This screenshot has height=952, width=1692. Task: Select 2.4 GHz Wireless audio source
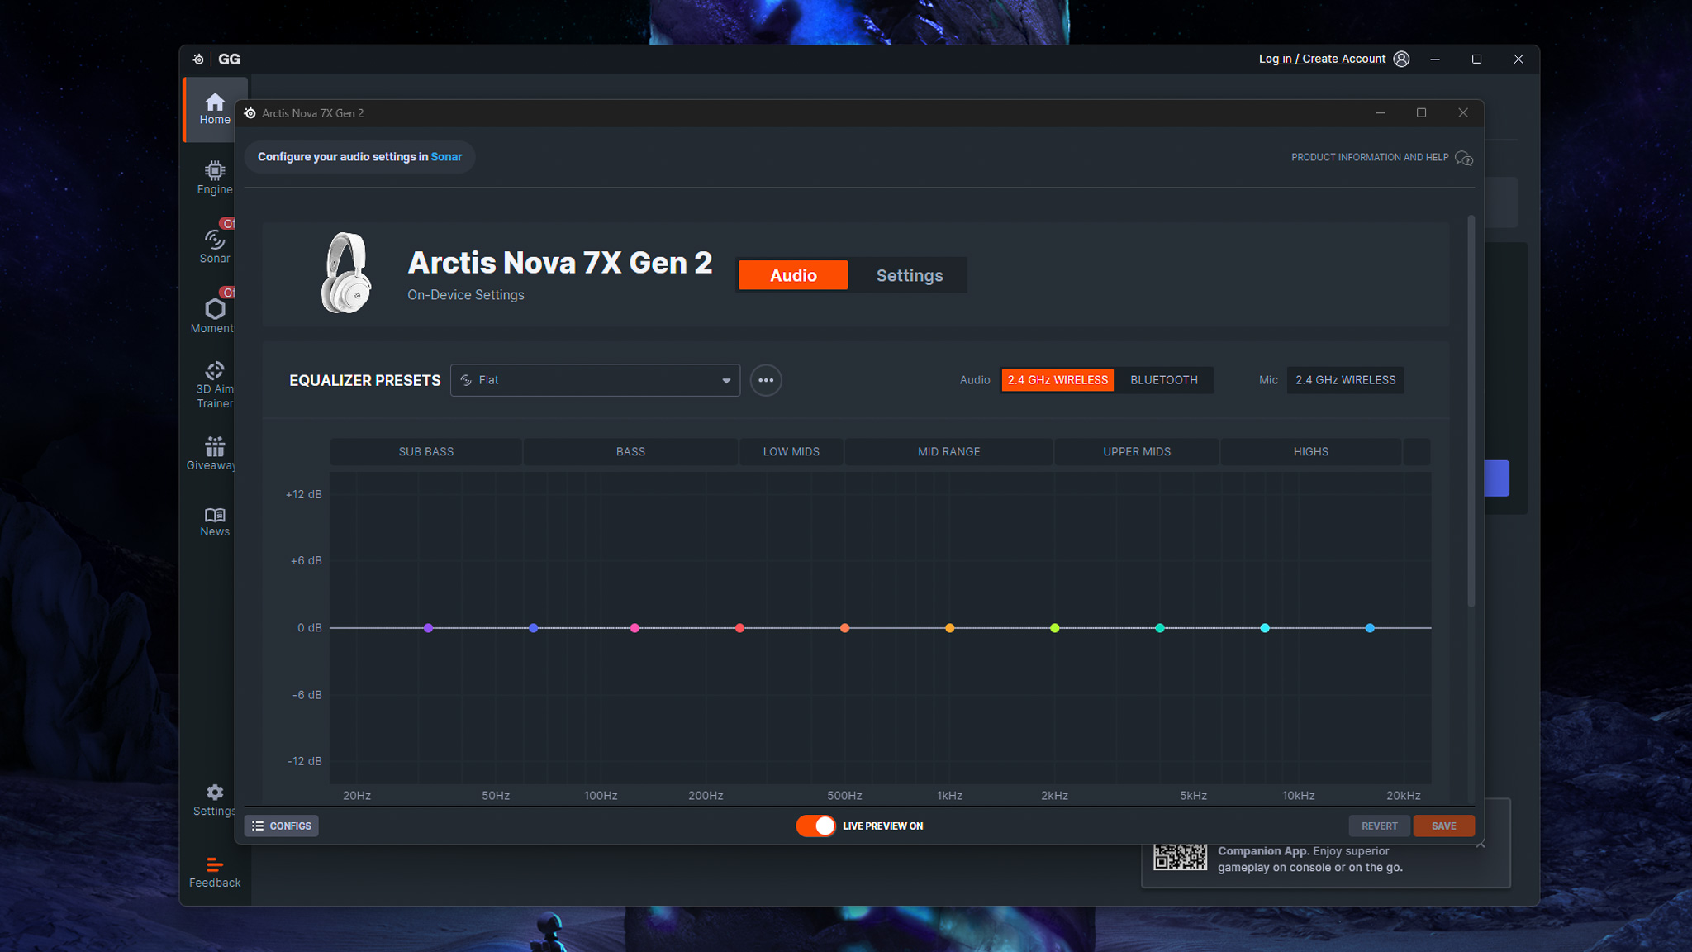[1057, 380]
